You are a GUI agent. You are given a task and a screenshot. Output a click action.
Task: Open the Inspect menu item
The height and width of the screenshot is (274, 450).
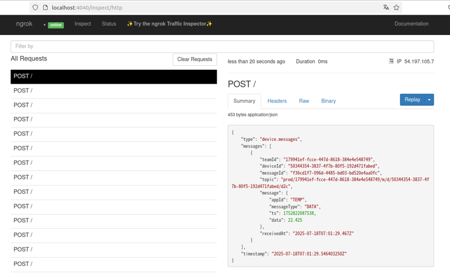click(x=82, y=24)
